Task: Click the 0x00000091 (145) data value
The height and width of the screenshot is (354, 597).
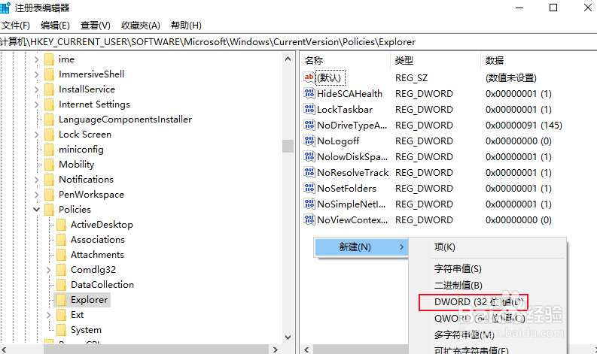Action: tap(523, 125)
